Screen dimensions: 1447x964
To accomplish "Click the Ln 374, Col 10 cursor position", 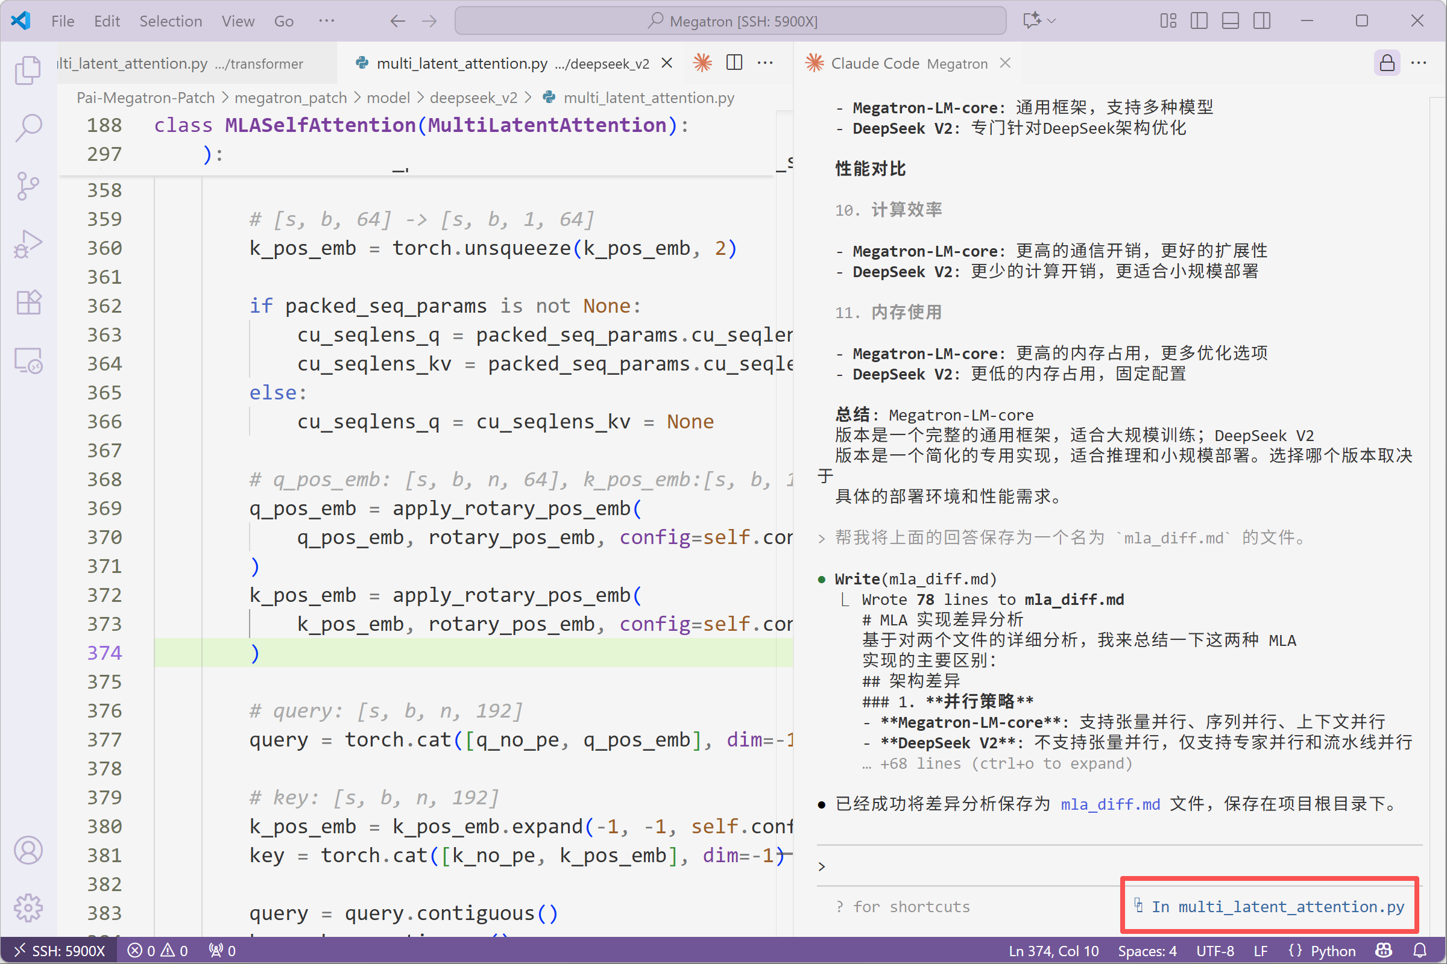I will (1053, 951).
